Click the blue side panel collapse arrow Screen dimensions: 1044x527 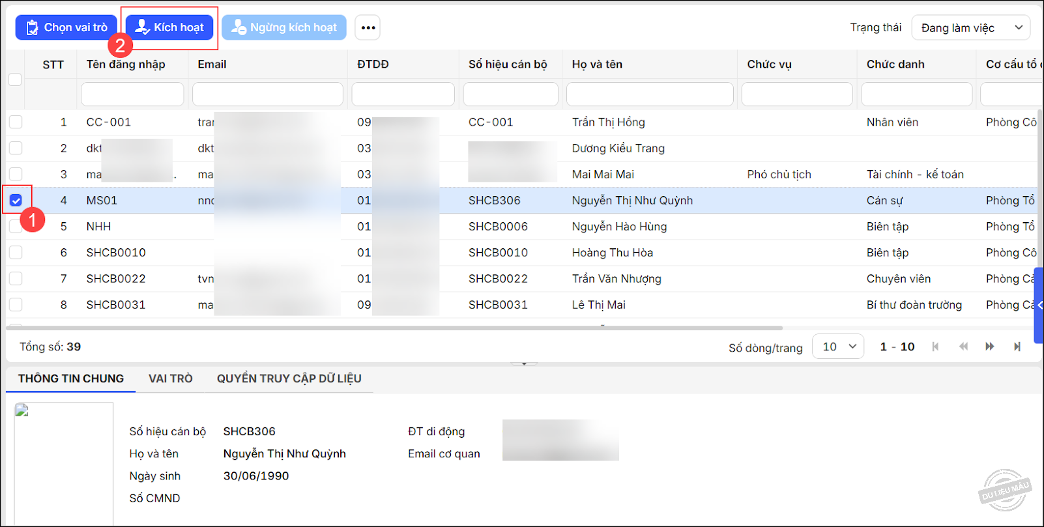click(x=1039, y=305)
